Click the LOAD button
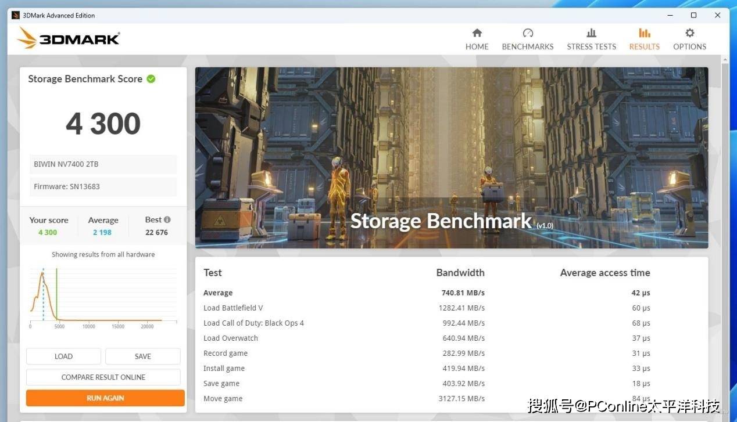The height and width of the screenshot is (422, 737). [x=63, y=356]
